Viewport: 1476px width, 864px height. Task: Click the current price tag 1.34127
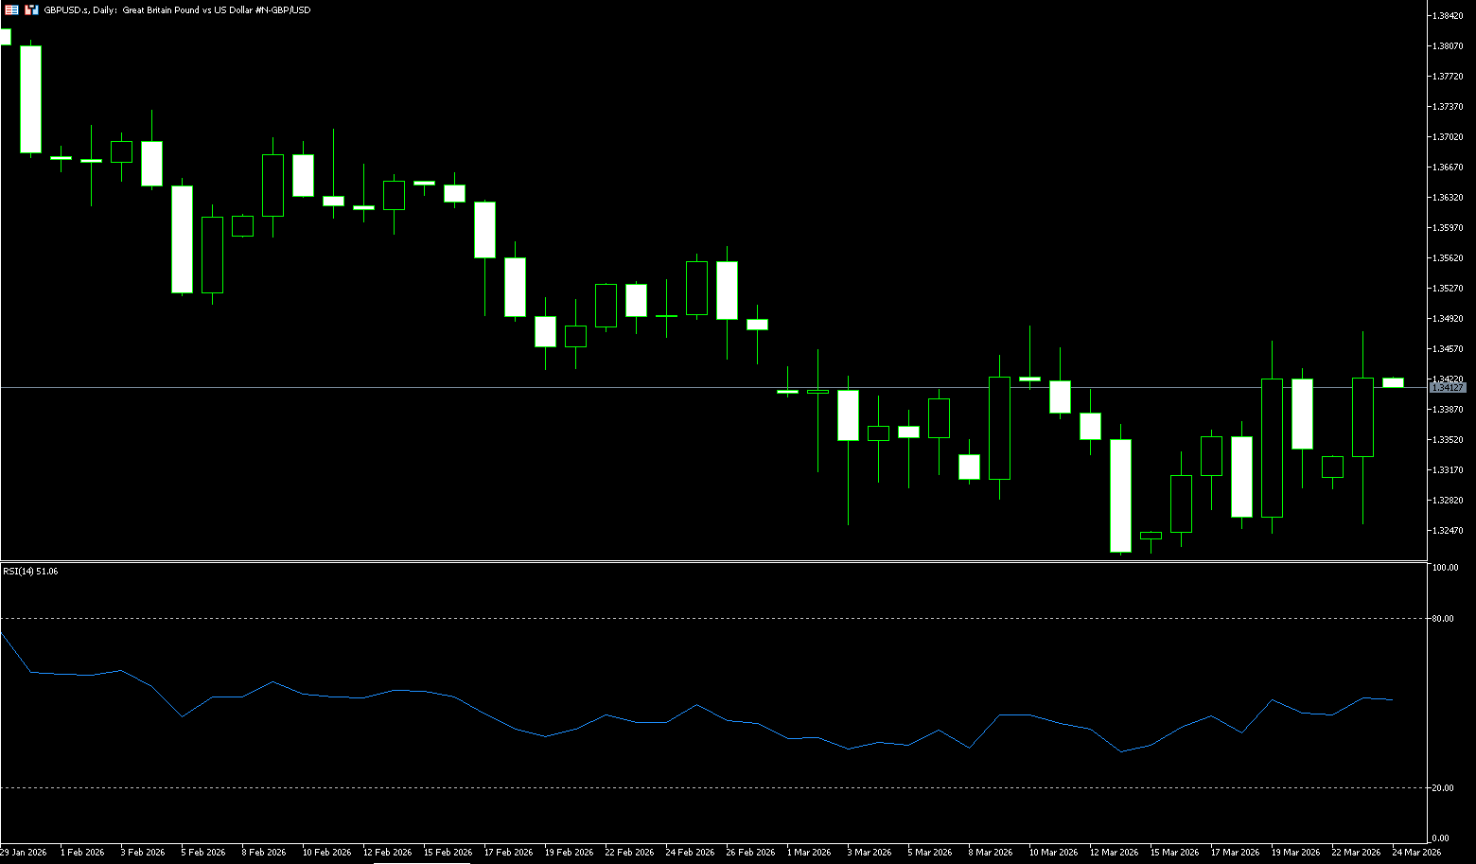pos(1448,388)
